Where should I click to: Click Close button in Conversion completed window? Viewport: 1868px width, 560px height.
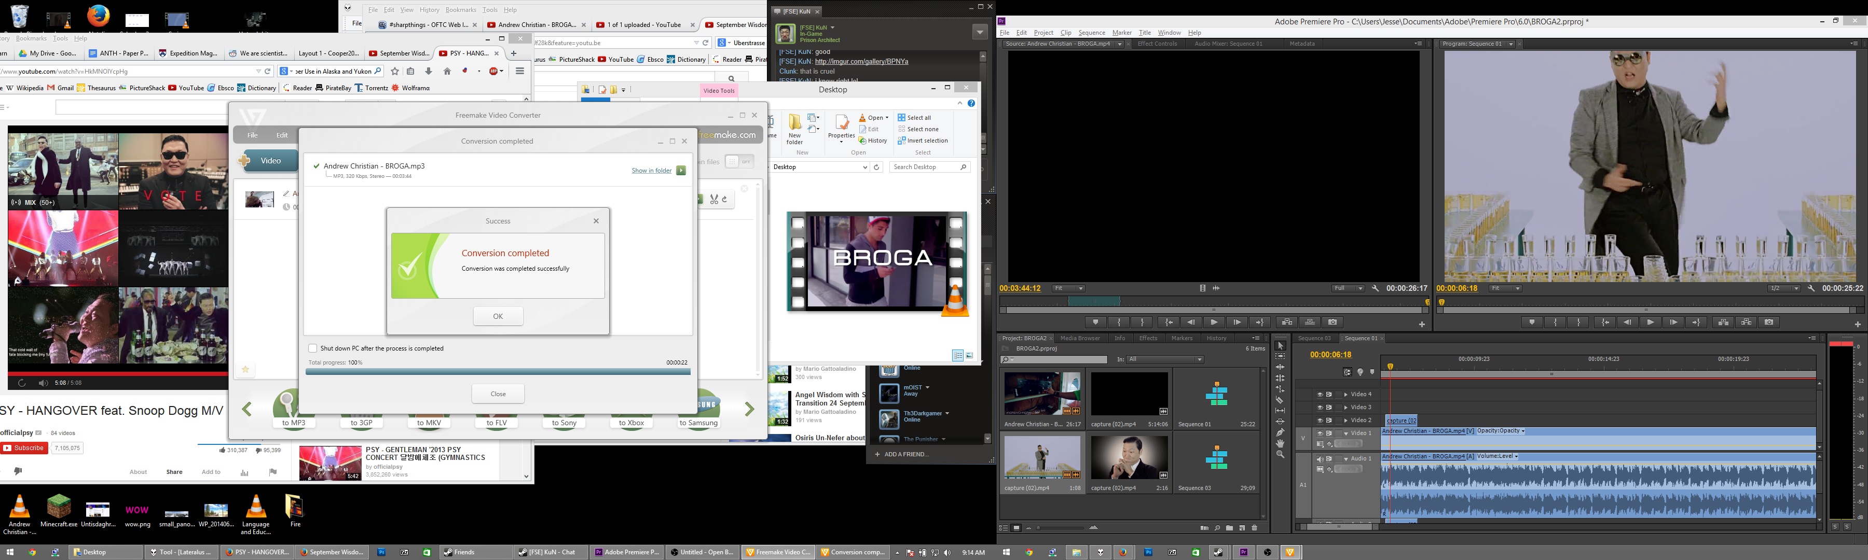[x=498, y=394]
